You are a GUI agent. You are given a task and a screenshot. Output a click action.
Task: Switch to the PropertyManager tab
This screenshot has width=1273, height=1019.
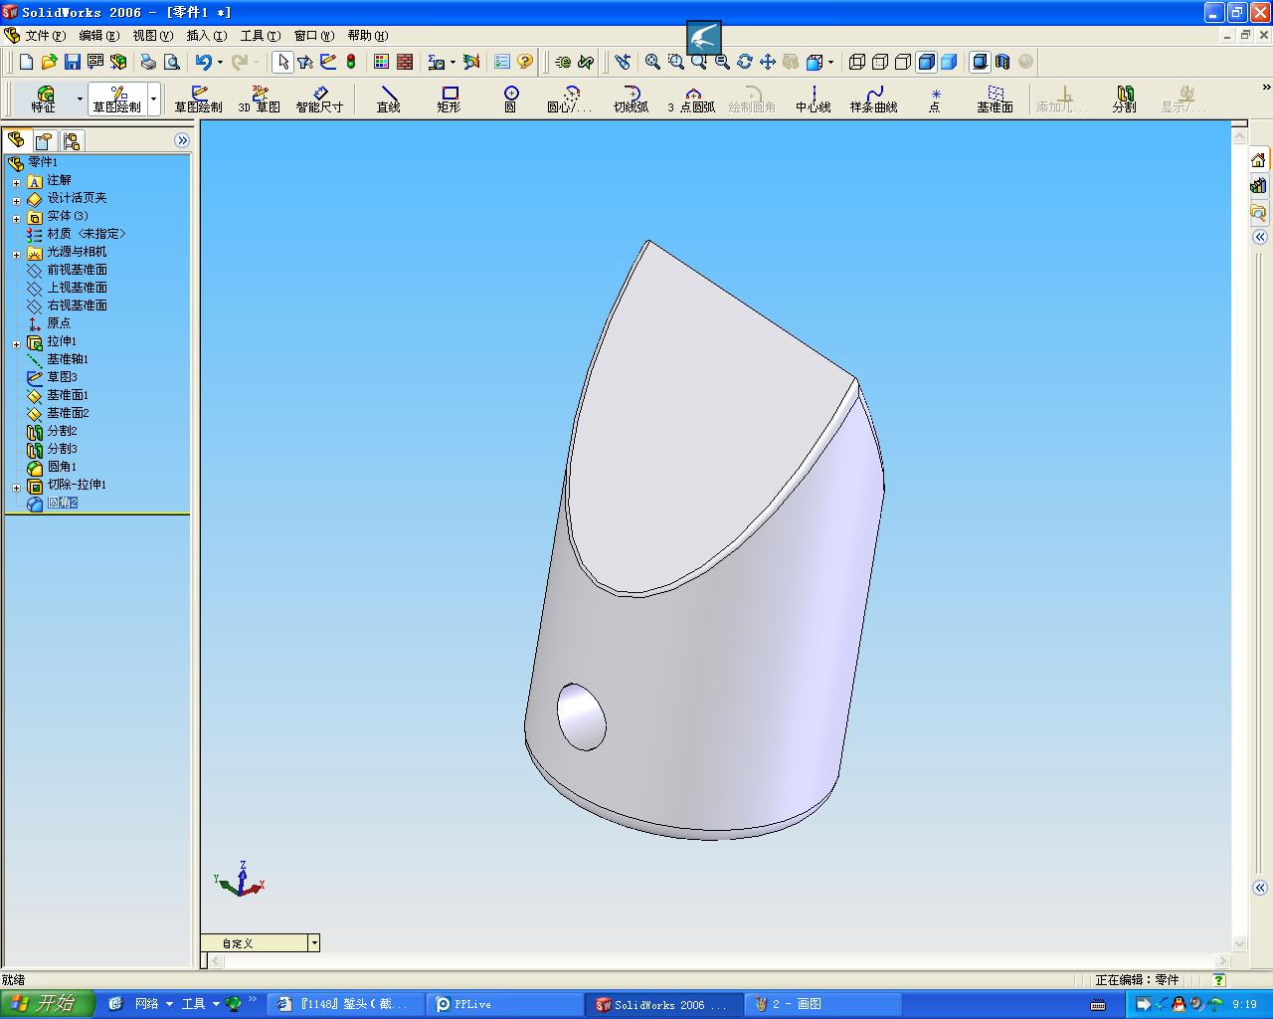pyautogui.click(x=44, y=140)
